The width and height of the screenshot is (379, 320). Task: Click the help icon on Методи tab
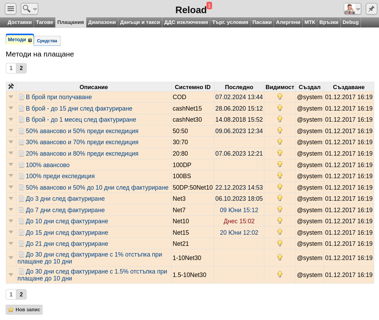tap(30, 41)
